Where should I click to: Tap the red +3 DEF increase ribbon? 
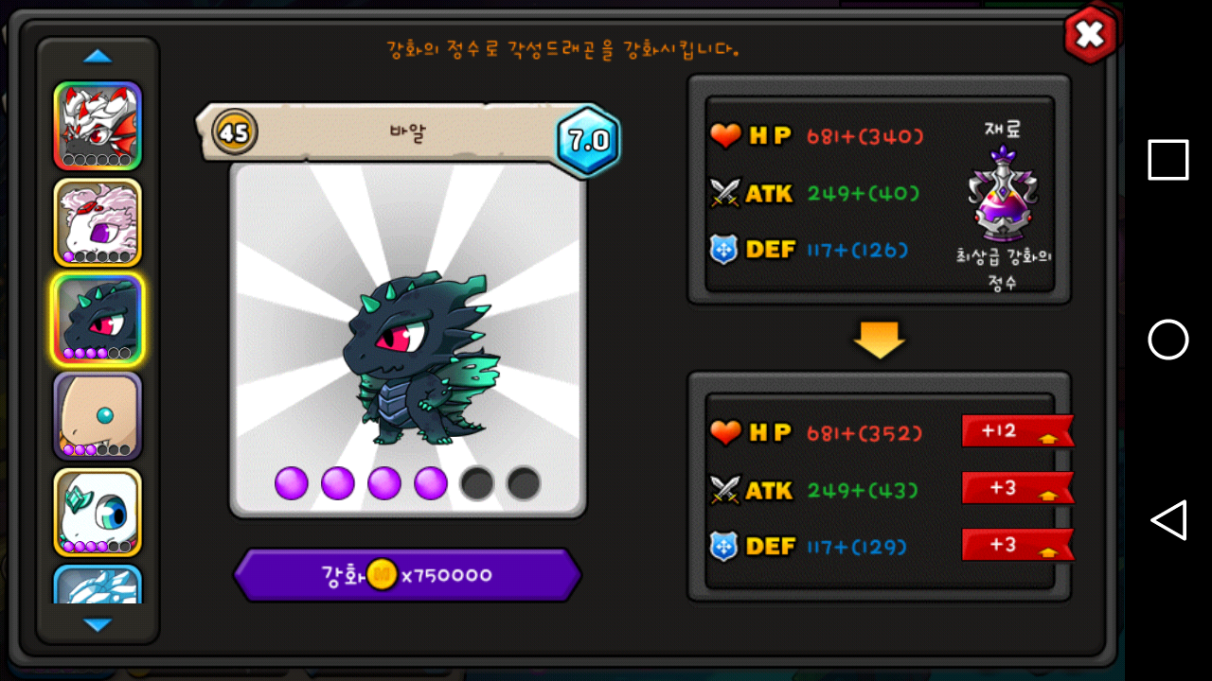point(1018,544)
